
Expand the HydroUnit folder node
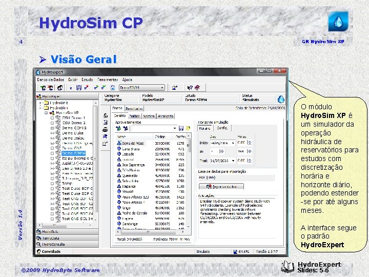click(40, 103)
